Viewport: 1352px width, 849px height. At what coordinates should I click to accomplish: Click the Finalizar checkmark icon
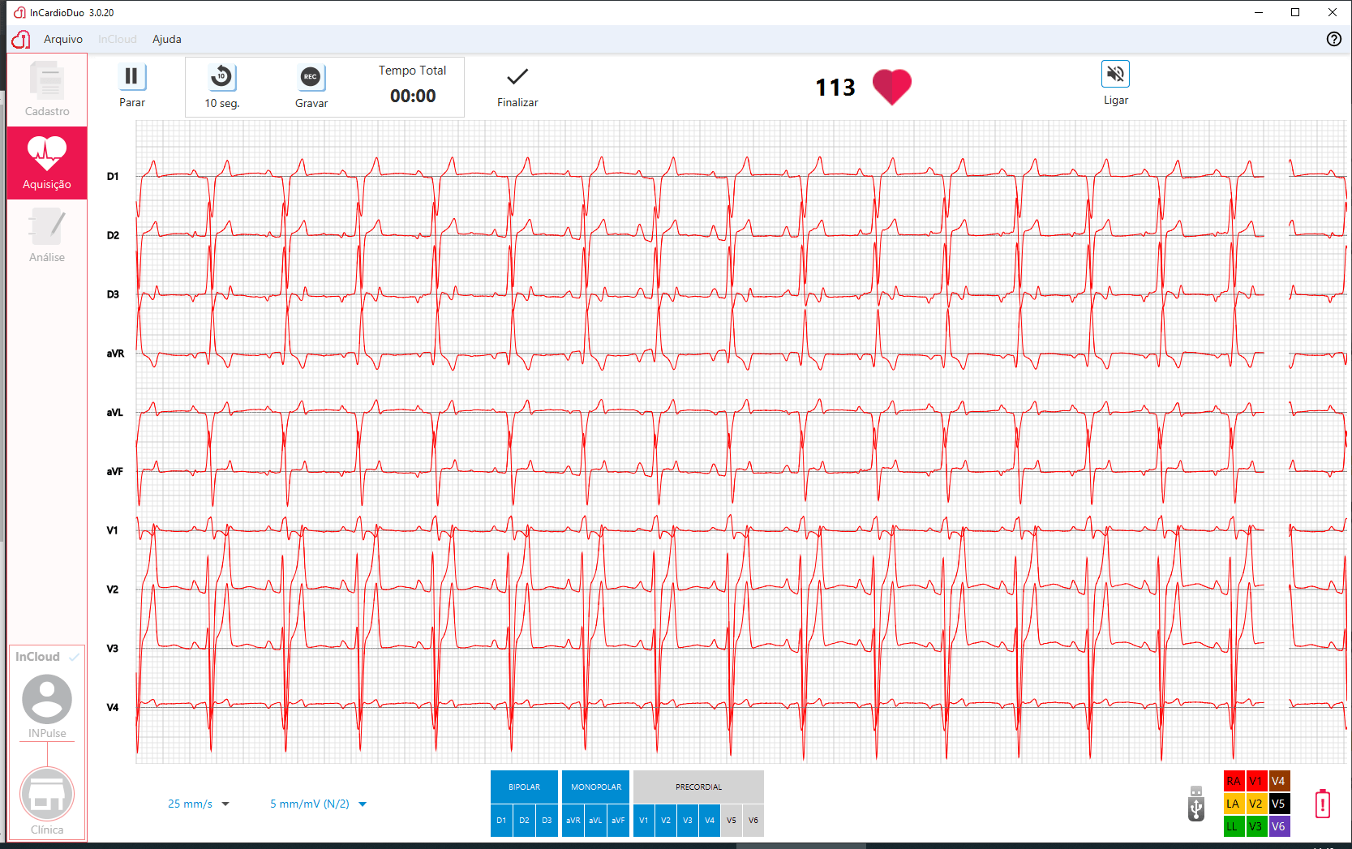(x=517, y=77)
